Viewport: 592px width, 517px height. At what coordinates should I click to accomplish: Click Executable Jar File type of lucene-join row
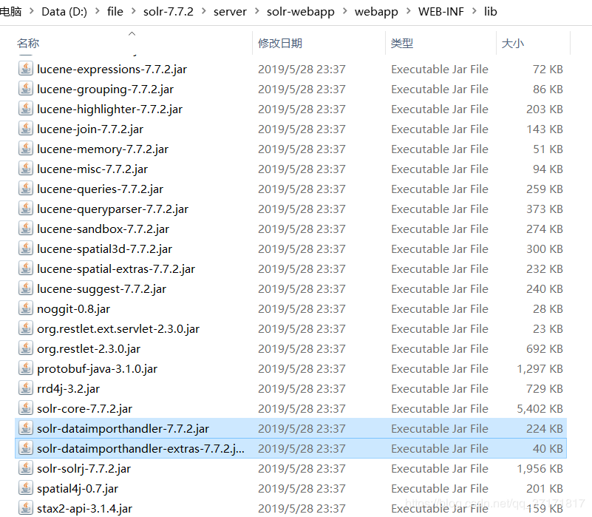pyautogui.click(x=440, y=129)
